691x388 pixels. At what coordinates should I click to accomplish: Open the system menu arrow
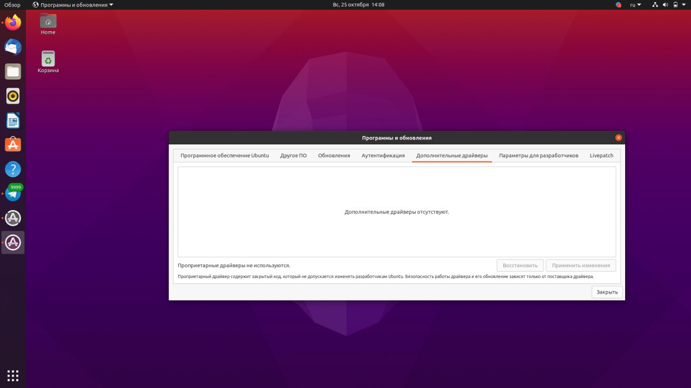[x=684, y=5]
